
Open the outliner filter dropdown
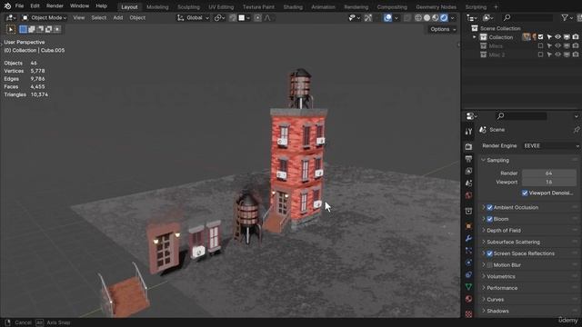[x=567, y=18]
